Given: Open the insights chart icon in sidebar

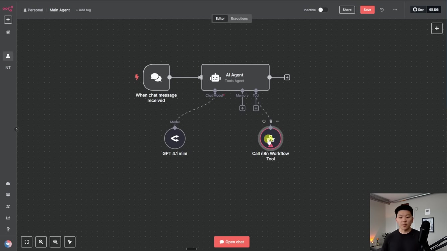Looking at the screenshot, I should click(8, 218).
